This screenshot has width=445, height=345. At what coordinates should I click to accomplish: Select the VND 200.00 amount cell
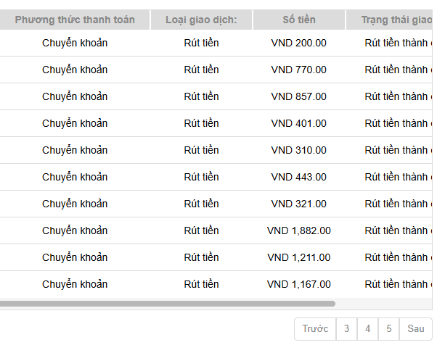pyautogui.click(x=299, y=43)
